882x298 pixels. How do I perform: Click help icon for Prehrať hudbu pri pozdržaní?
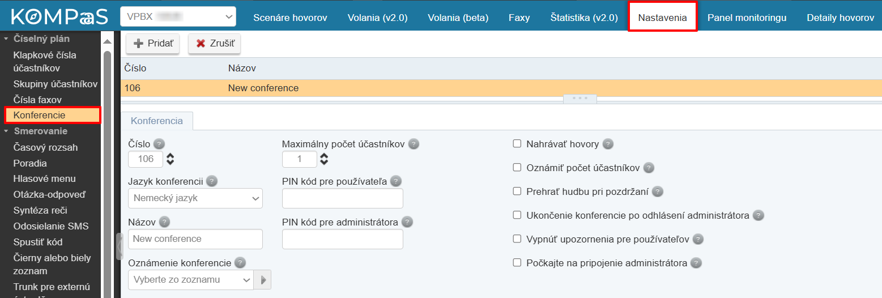click(x=658, y=191)
